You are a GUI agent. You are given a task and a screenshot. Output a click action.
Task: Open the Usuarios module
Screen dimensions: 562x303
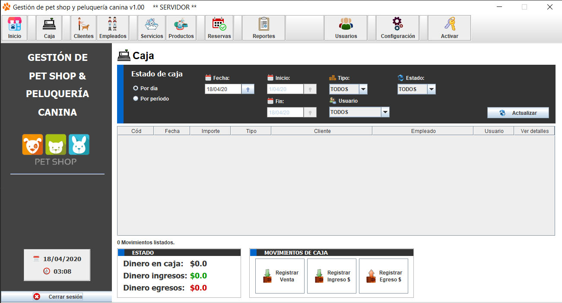346,28
